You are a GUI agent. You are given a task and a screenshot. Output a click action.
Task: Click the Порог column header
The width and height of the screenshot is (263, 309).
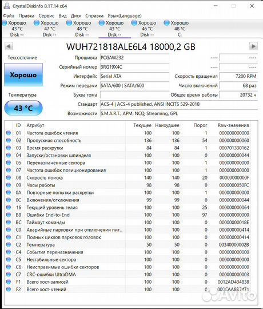200,125
